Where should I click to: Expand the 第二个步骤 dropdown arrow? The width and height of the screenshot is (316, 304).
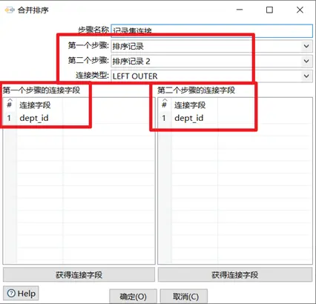coord(306,61)
